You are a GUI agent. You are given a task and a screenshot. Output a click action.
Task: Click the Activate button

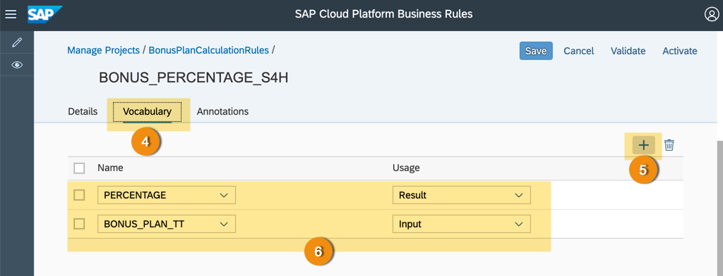(x=680, y=51)
